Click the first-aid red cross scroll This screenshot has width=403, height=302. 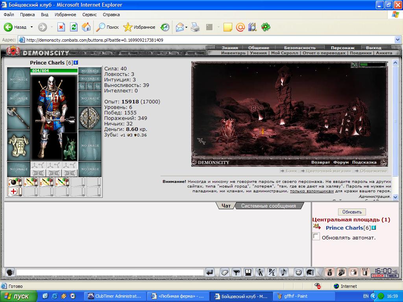(x=14, y=192)
